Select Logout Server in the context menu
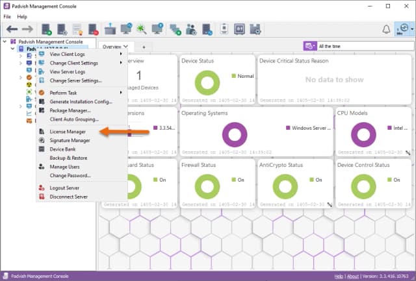This screenshot has height=281, width=416. tap(82, 188)
